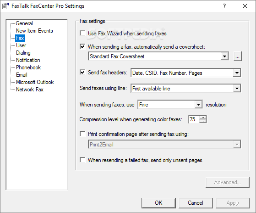The height and width of the screenshot is (213, 256).
Task: Enable Use Fax Wizard when sending faxes
Action: (82, 34)
